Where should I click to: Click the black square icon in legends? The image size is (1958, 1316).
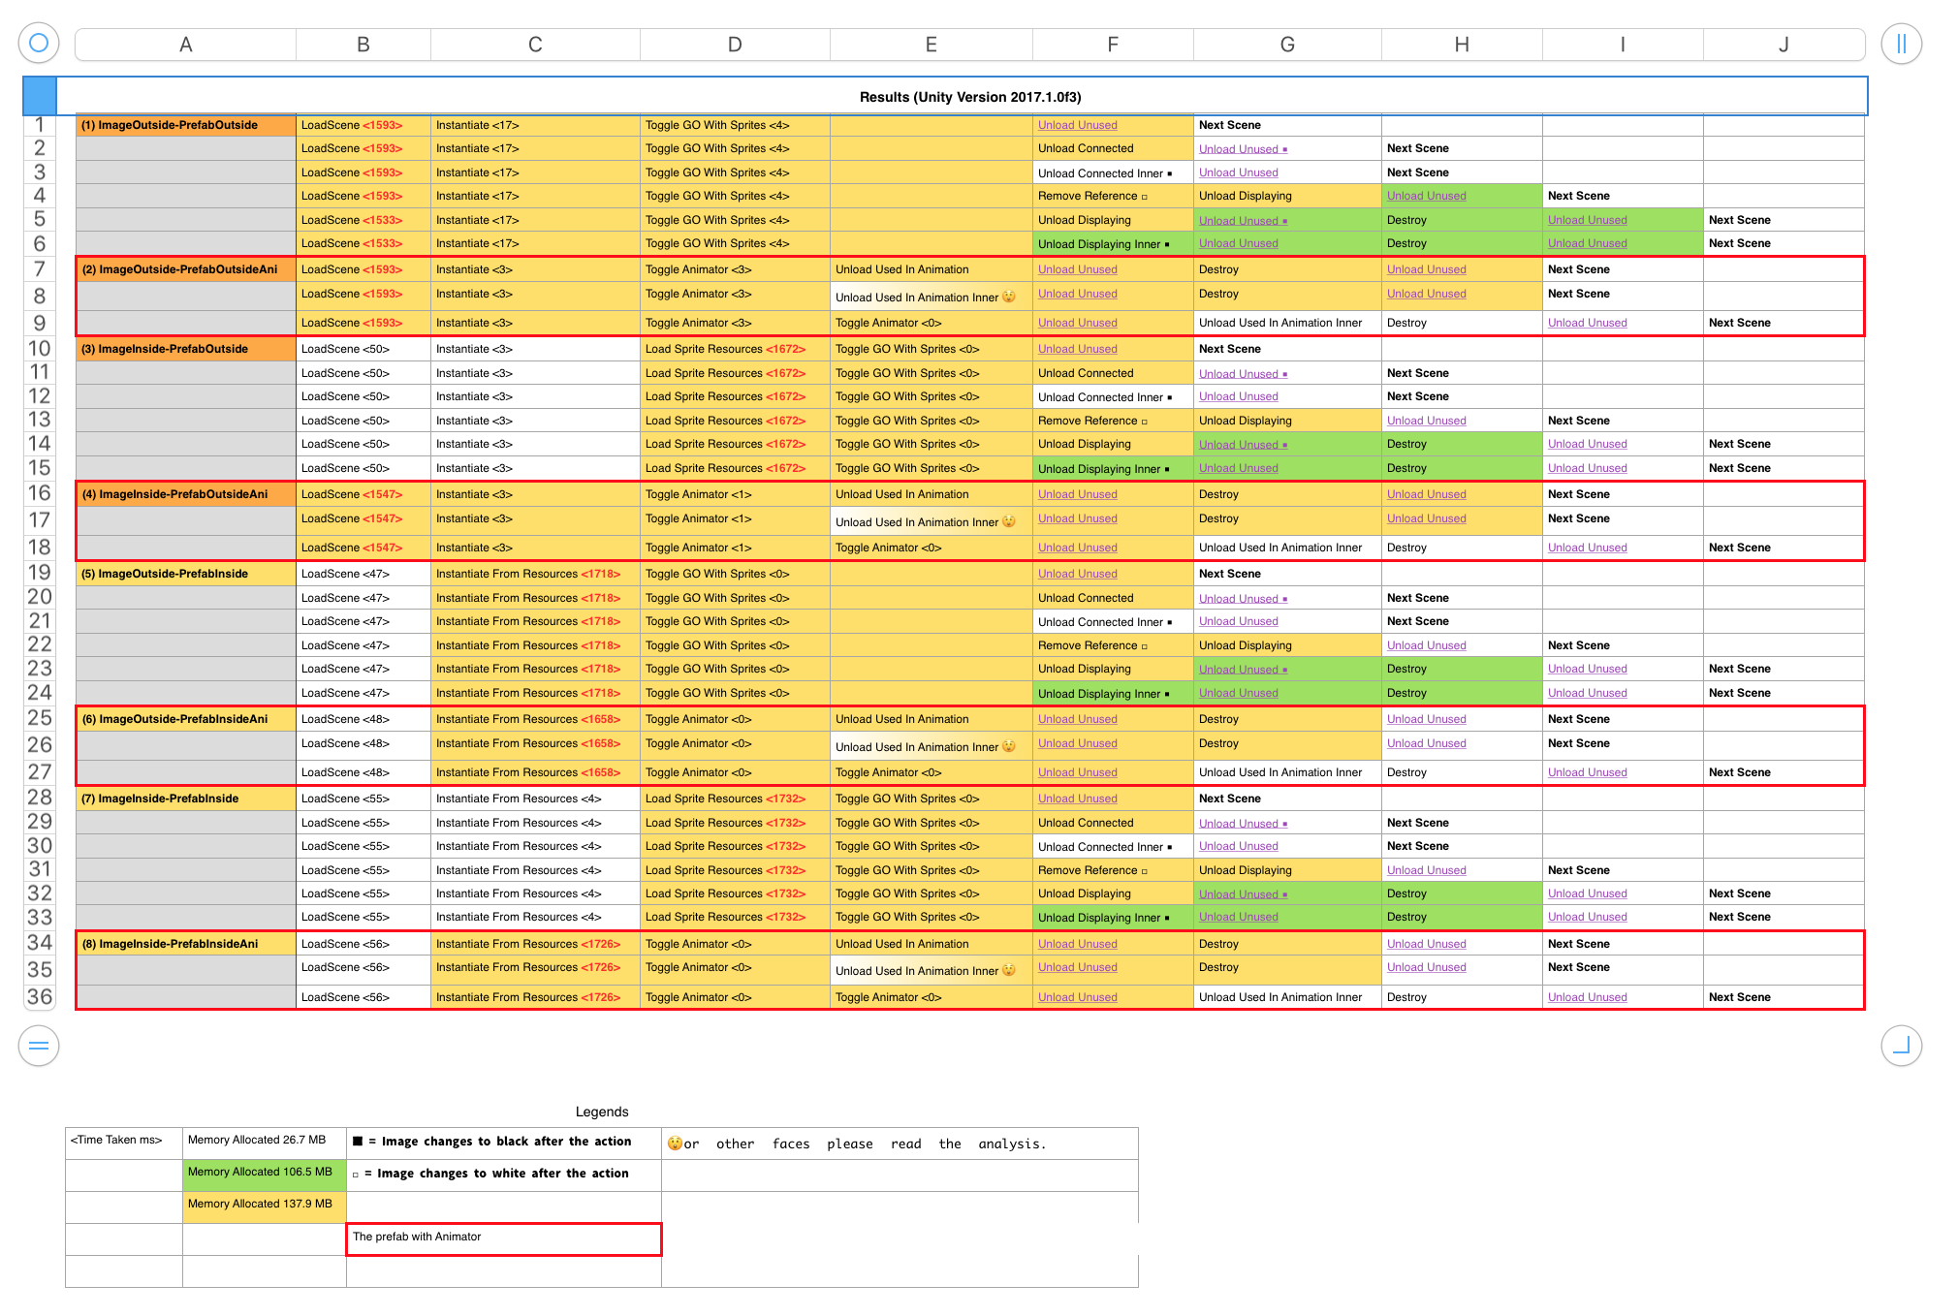pyautogui.click(x=358, y=1142)
